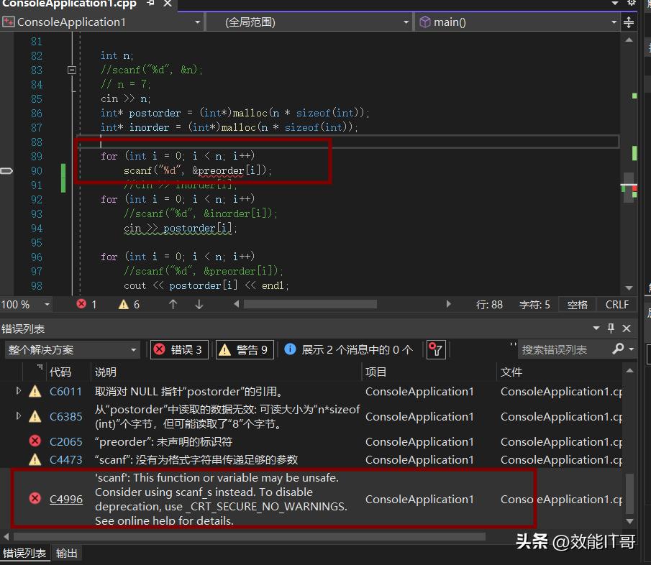
Task: Click the error list scroll up arrow
Action: pyautogui.click(x=629, y=370)
